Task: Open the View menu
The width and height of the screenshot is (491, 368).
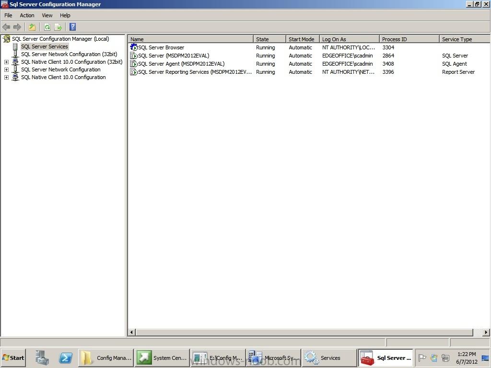Action: pyautogui.click(x=47, y=15)
